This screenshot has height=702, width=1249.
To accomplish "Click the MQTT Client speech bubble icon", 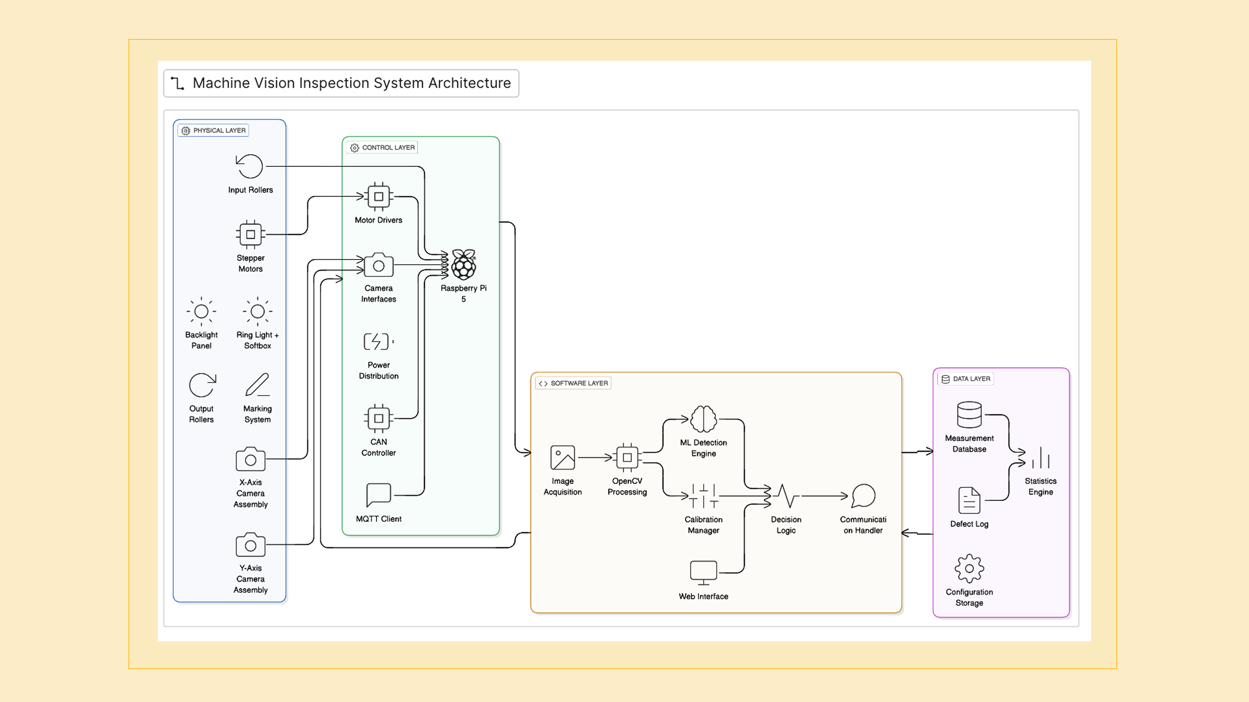I will click(379, 493).
